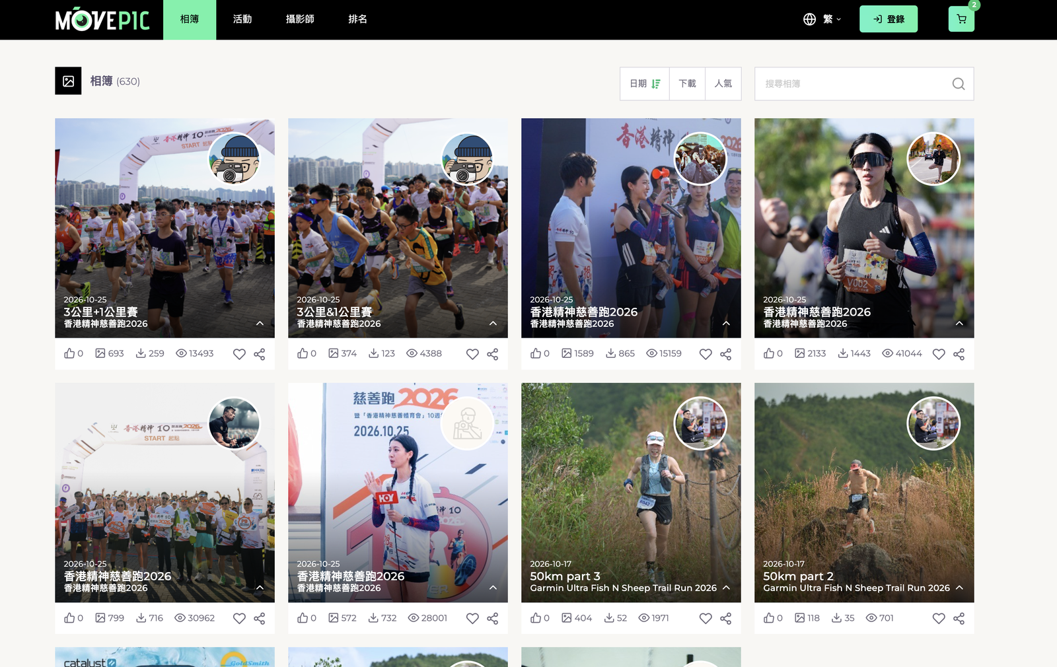
Task: Share the 3公里+1公里賽 album
Action: point(260,354)
